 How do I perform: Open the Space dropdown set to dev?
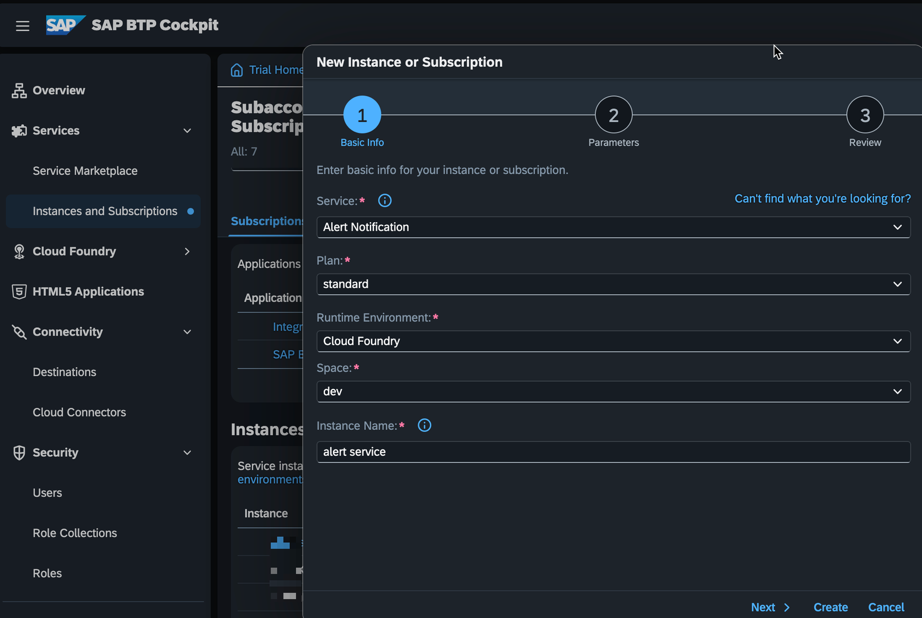click(613, 392)
